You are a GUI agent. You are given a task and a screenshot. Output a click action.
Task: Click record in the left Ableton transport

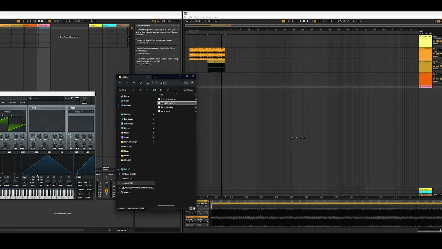coord(42,21)
